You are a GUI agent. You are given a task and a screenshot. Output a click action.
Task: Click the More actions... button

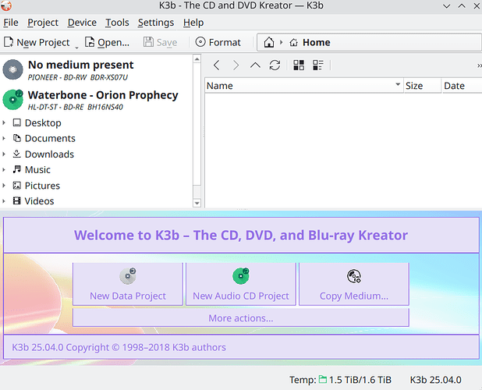click(241, 317)
